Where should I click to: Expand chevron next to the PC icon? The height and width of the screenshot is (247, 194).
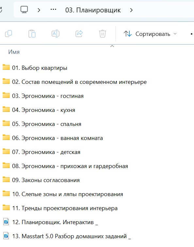click(x=39, y=10)
